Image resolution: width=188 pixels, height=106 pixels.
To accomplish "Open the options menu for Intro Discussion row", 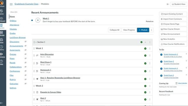I will point(150,55).
